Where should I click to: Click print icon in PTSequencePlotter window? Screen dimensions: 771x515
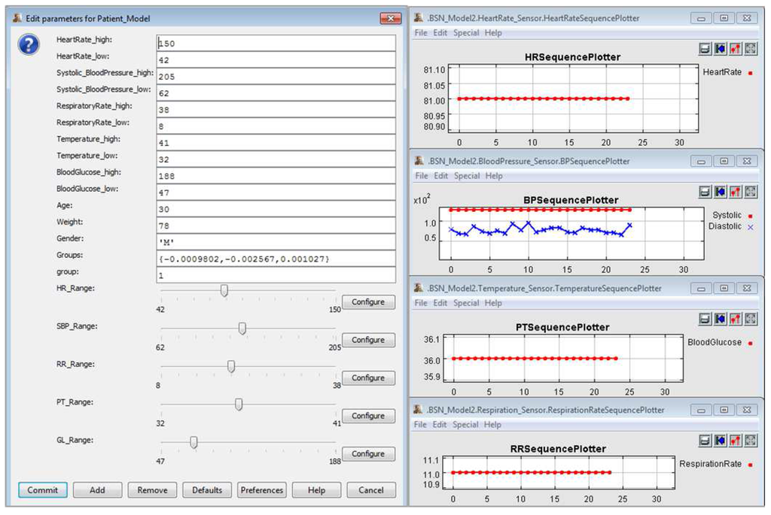pyautogui.click(x=705, y=319)
